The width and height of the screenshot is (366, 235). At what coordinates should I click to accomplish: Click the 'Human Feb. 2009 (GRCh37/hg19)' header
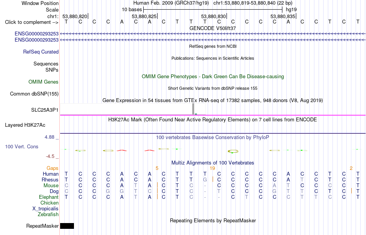pyautogui.click(x=171, y=3)
